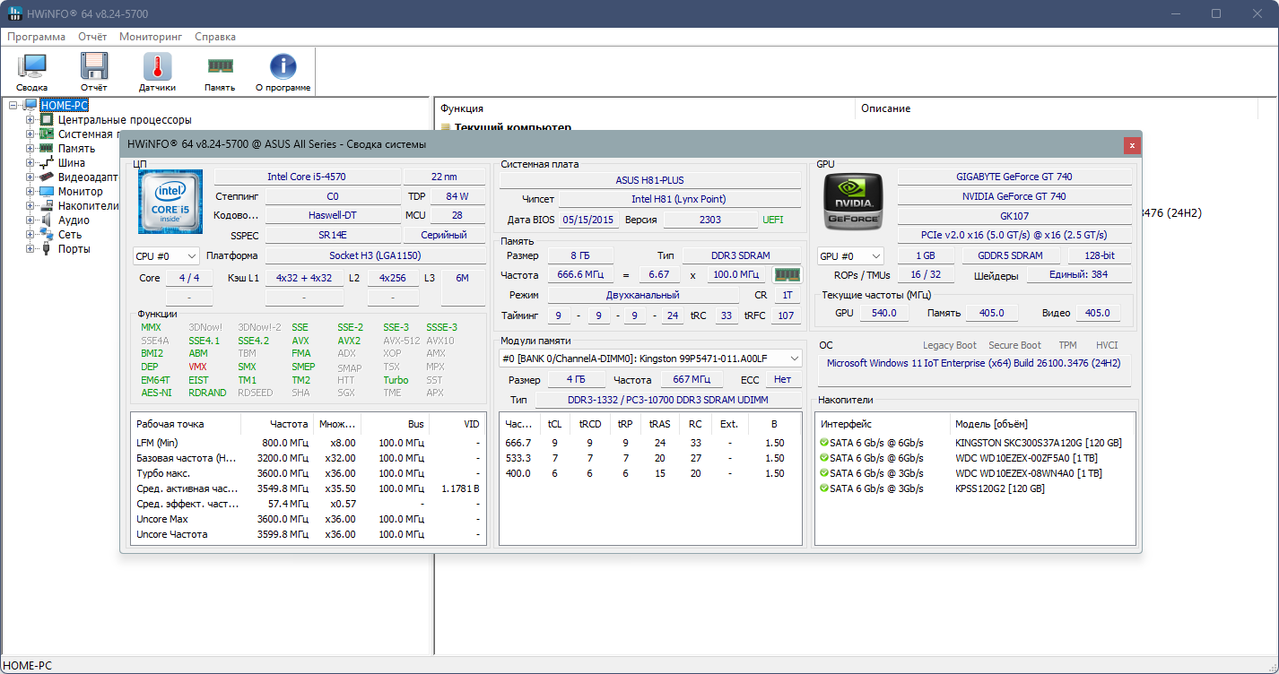Screen dimensions: 1279x674
Task: Click the Видеоадаптер tree node icon
Action: (x=47, y=177)
